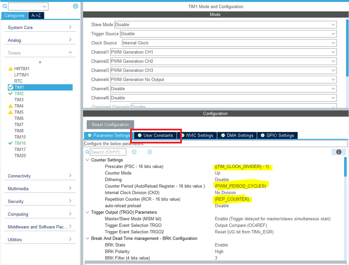Click in the Search (Ctrl+F) field
349x265 pixels.
click(108, 152)
